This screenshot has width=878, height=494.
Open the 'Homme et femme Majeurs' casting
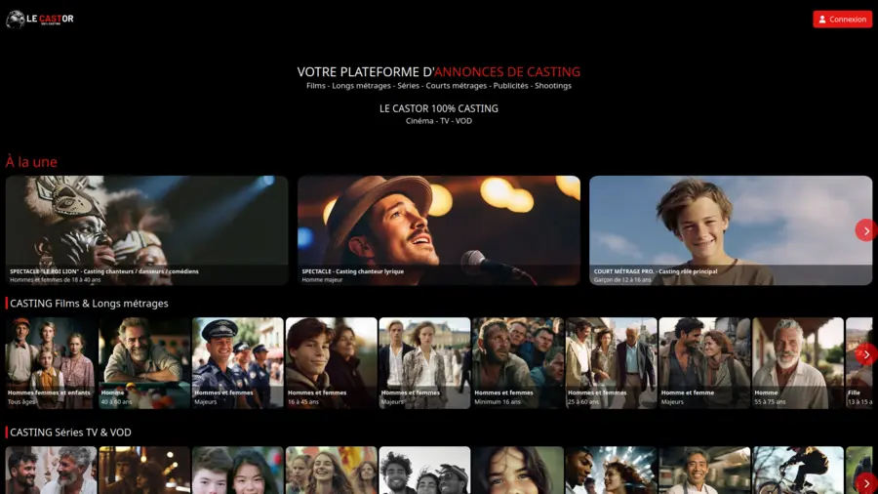(x=705, y=363)
